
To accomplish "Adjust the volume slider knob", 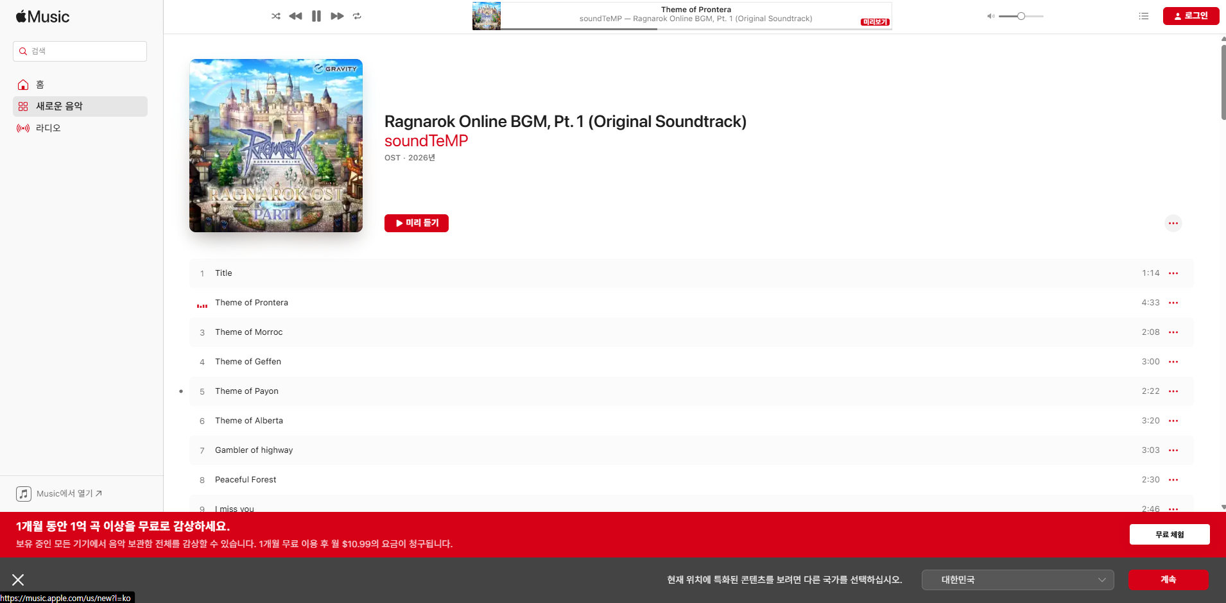I will (x=1021, y=16).
